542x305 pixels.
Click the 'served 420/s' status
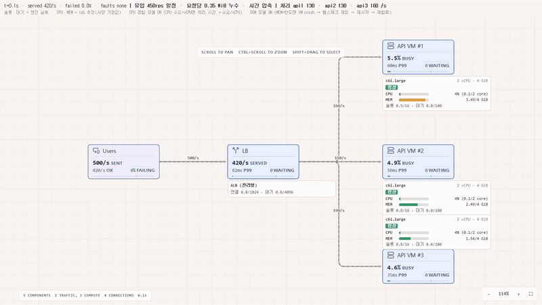click(x=42, y=5)
